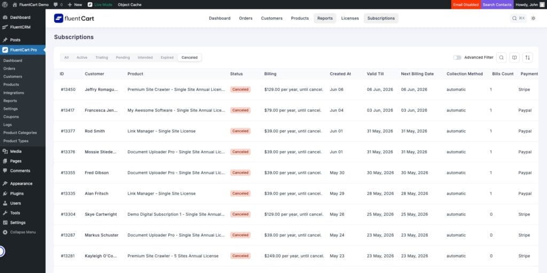Click the Created At column header
Image resolution: width=547 pixels, height=273 pixels.
click(340, 74)
